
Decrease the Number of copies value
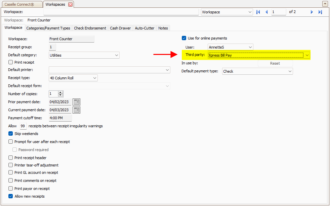[x=60, y=95]
